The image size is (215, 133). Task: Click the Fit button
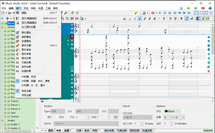[x=116, y=117]
